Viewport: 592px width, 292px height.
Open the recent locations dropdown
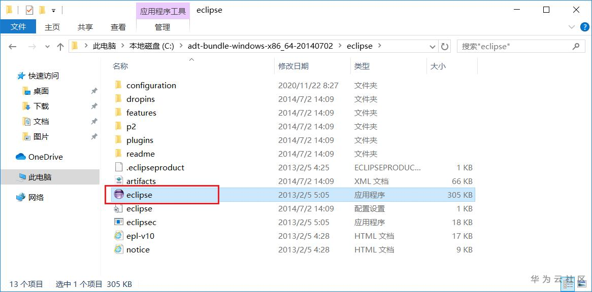48,47
